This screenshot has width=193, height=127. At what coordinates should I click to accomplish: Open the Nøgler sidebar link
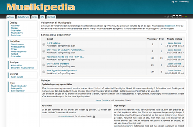(14, 49)
